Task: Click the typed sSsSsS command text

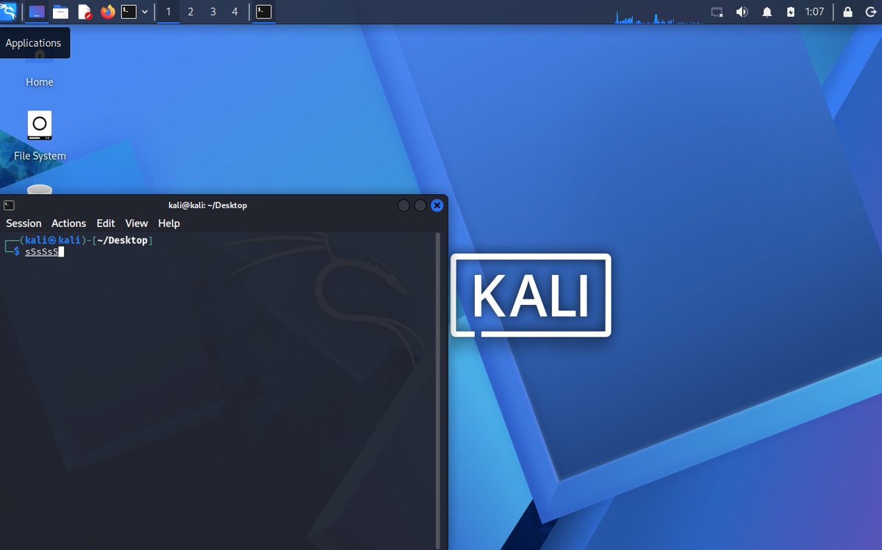Action: tap(42, 251)
